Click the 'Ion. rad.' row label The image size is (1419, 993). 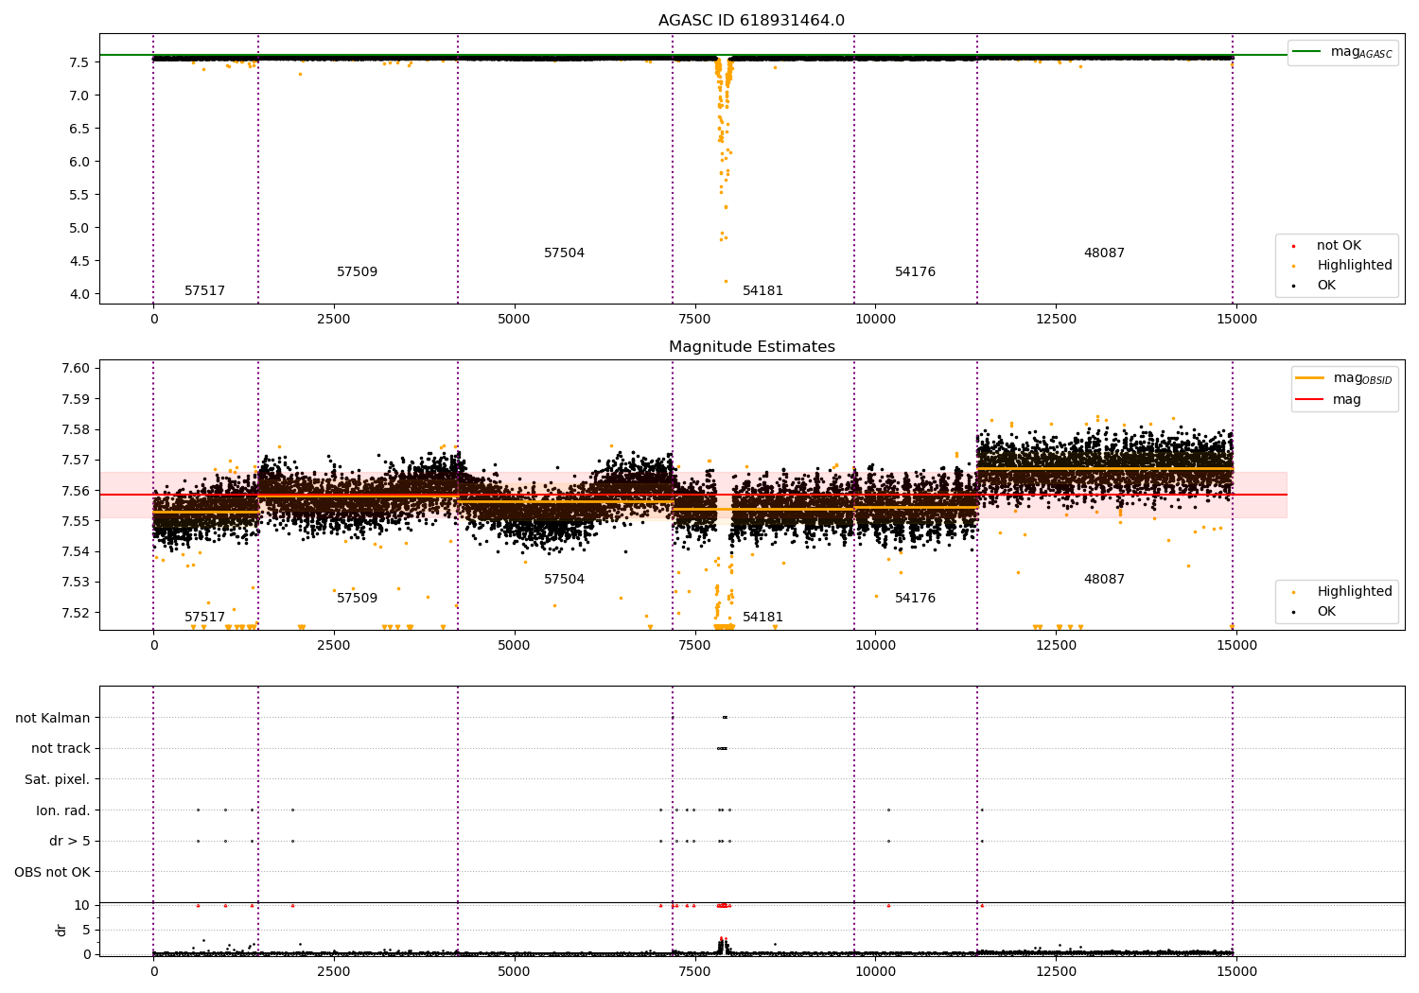pyautogui.click(x=63, y=811)
